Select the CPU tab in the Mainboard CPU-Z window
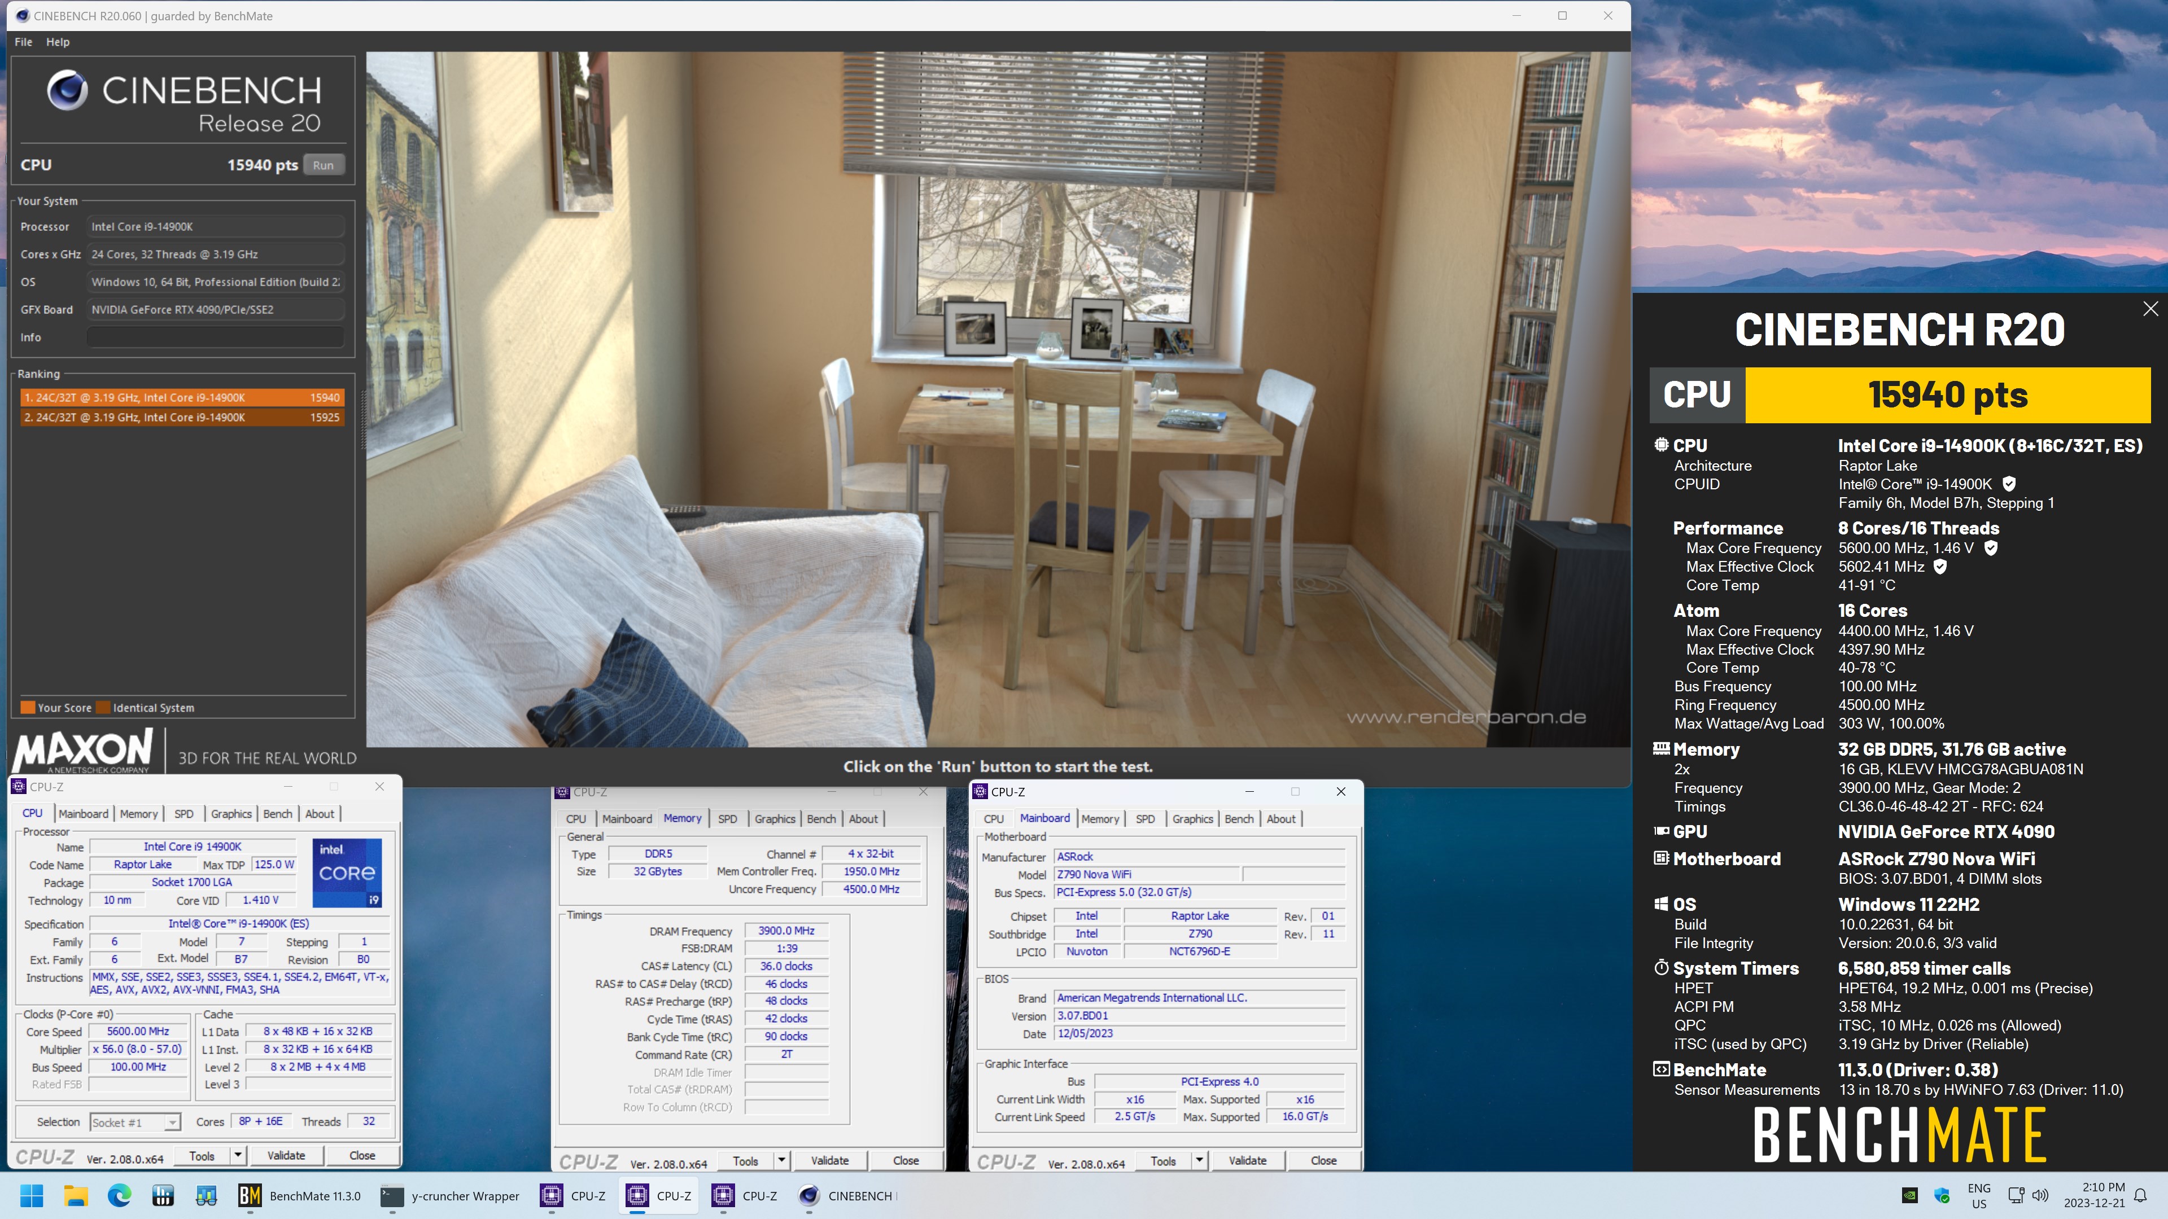Image resolution: width=2168 pixels, height=1219 pixels. pyautogui.click(x=993, y=818)
